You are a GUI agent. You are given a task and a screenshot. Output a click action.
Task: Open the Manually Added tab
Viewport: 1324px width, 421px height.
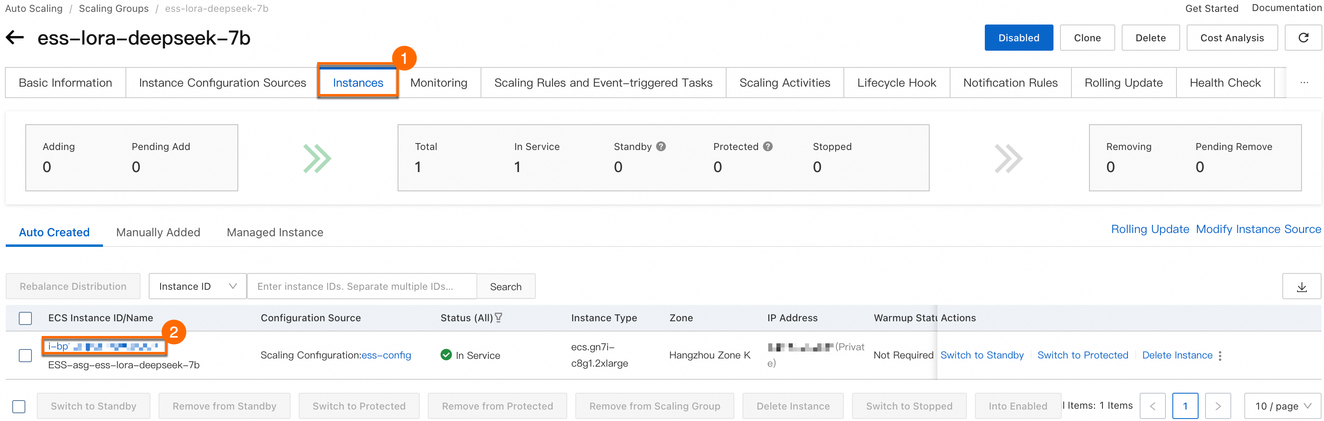[x=158, y=232]
